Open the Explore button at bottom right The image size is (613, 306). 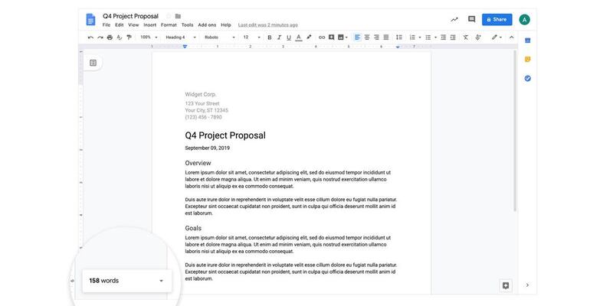pos(505,285)
